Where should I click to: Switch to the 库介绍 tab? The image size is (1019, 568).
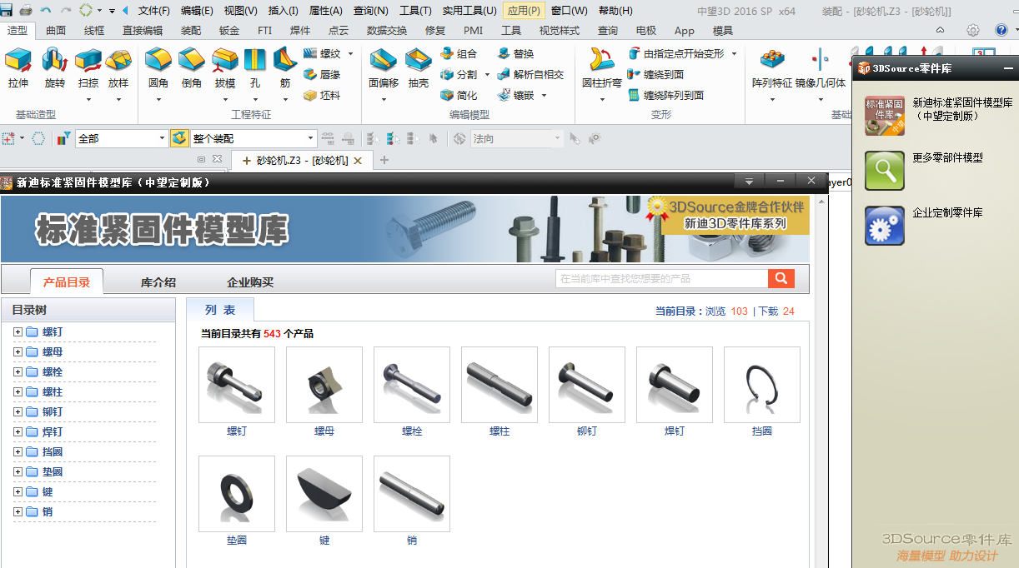pos(158,282)
